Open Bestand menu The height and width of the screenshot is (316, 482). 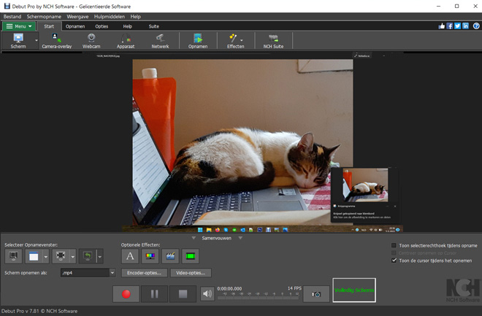pos(12,17)
